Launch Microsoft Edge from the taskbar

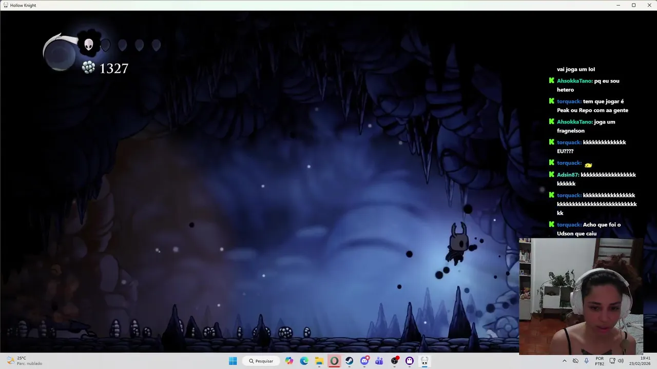point(304,361)
